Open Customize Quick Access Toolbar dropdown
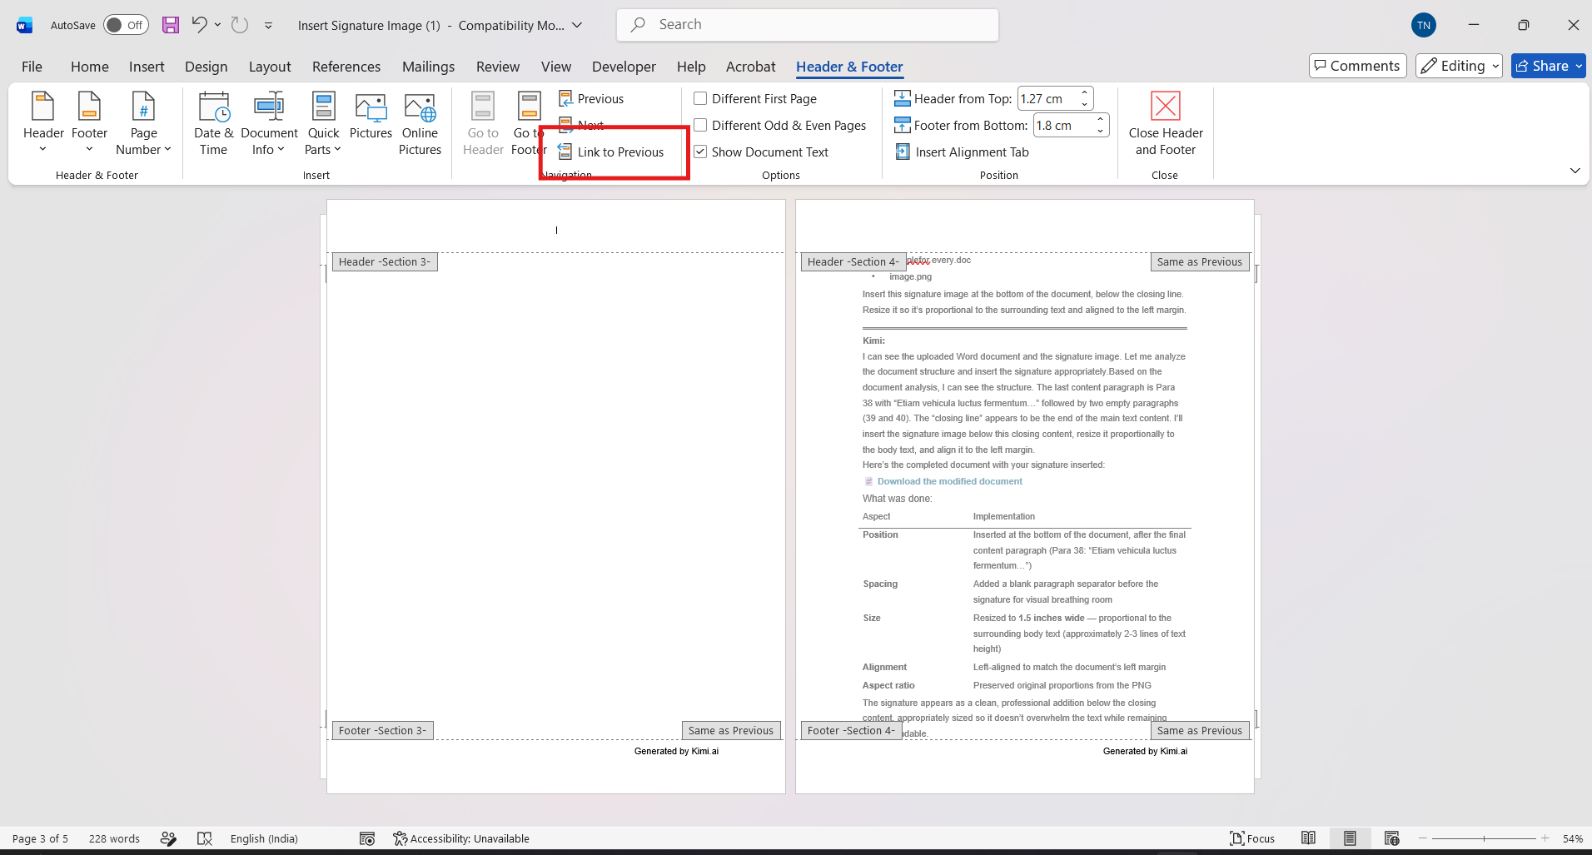 coord(268,26)
